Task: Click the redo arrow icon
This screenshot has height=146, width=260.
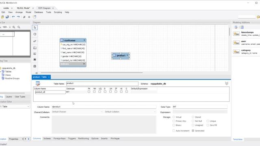Action: tap(18, 17)
